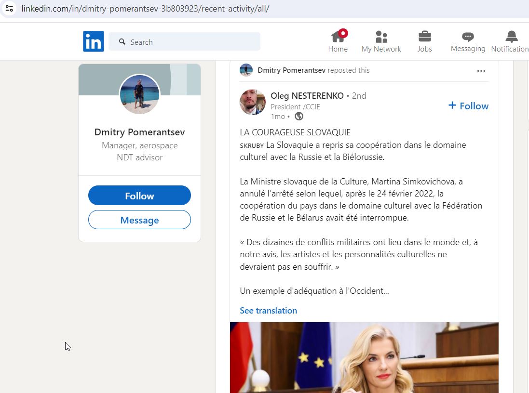Open Dmitry Pomerantsev sidebar name

pos(140,132)
